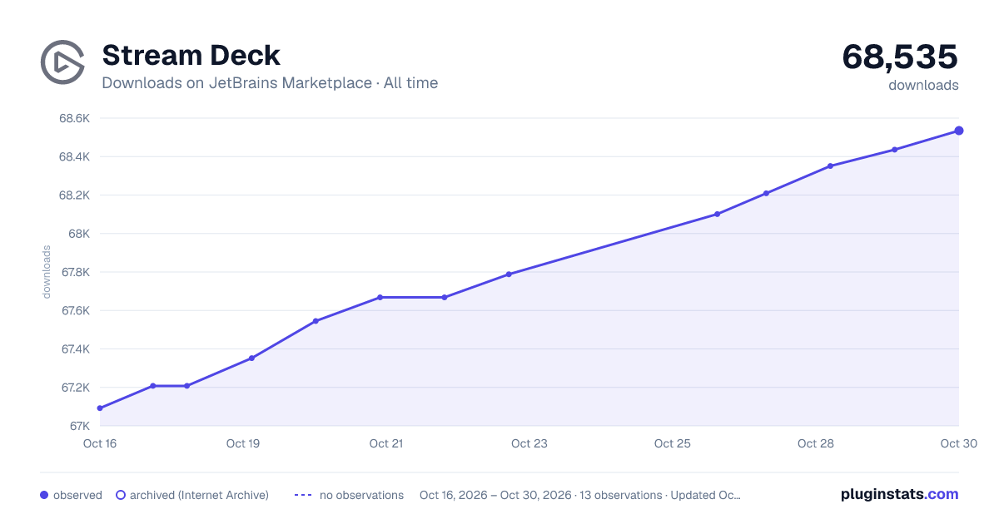
Task: Click the 68K y-axis label
Action: (x=79, y=234)
